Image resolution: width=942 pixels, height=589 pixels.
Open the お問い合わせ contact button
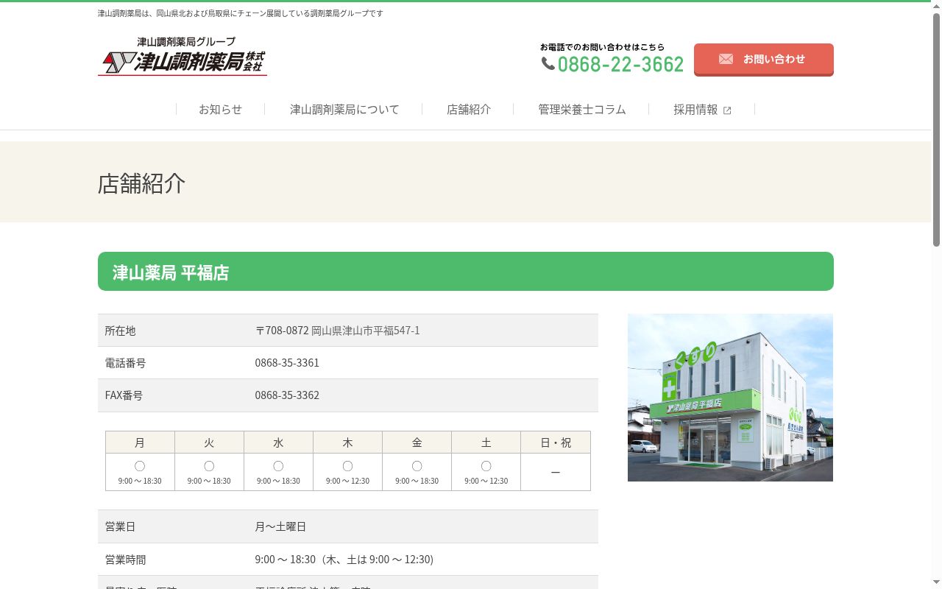coord(764,60)
